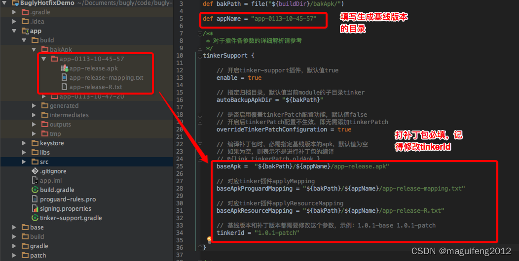
Task: Click the baseApkResourceMapping line
Action: click(331, 210)
